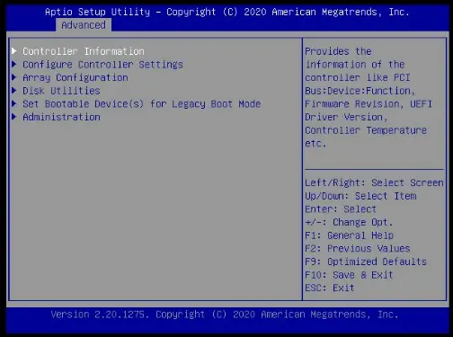Click 'Up/Down: Select Item' hint
Image resolution: width=453 pixels, height=337 pixels.
coord(360,196)
